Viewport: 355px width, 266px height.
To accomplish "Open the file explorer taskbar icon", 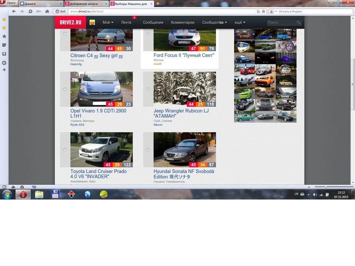I will click(39, 194).
